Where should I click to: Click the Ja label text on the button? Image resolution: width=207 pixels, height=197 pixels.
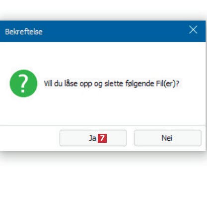click(92, 138)
